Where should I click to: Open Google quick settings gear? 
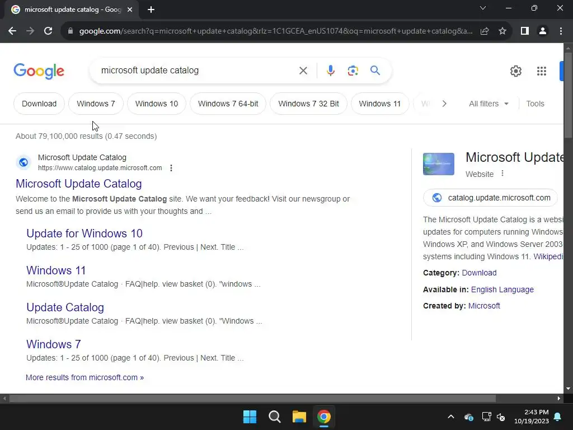tap(515, 71)
